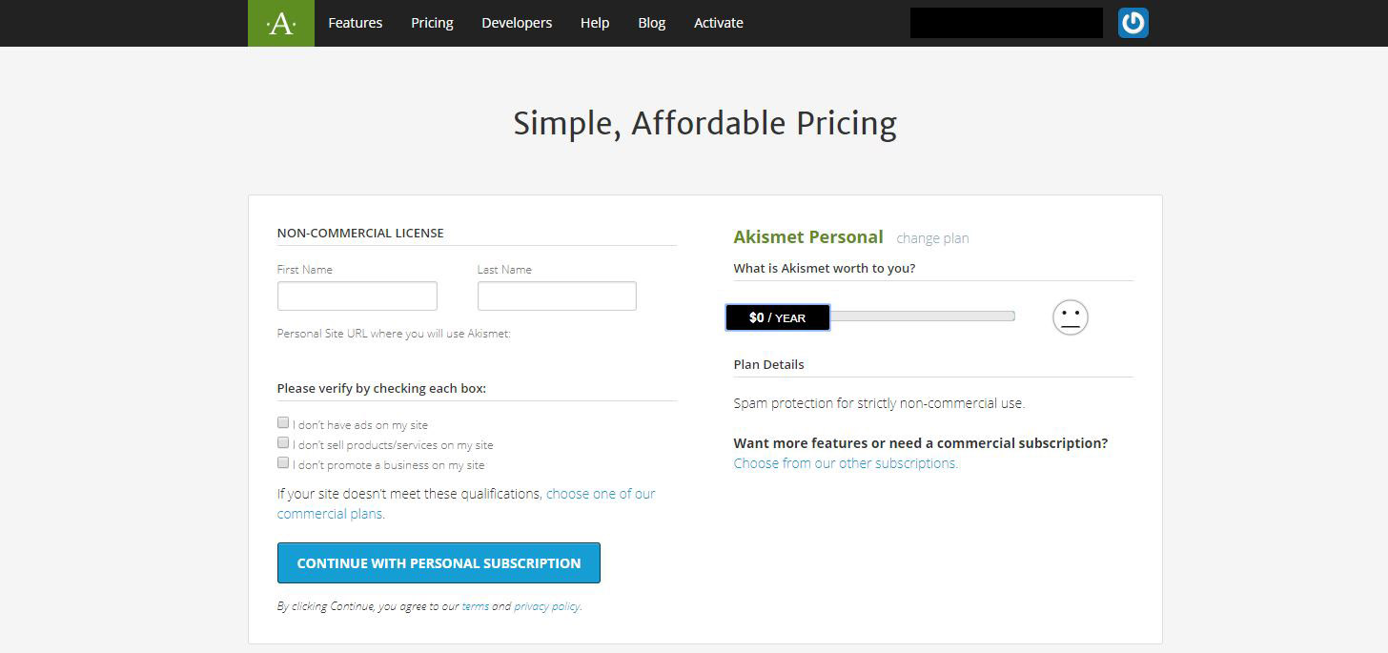Click the $0 / YEAR price slider handle

pyautogui.click(x=778, y=317)
